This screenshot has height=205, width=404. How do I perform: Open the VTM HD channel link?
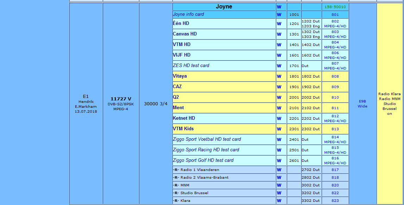pos(182,45)
